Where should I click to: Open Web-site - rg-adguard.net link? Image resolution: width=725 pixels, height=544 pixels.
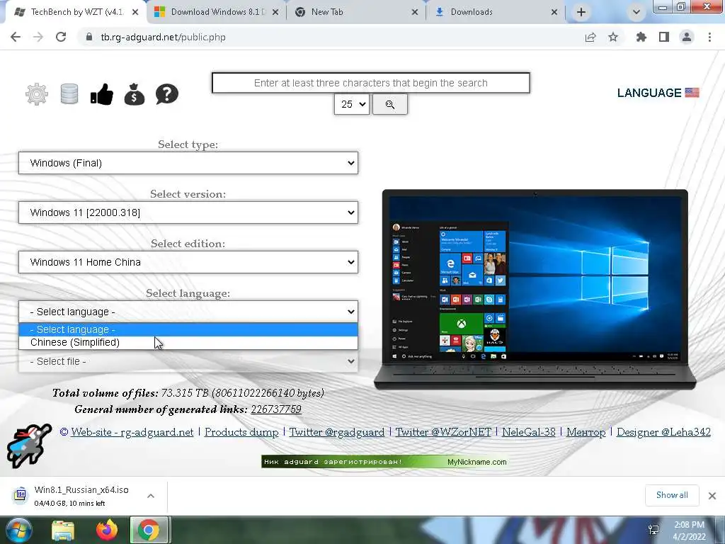coord(132,432)
